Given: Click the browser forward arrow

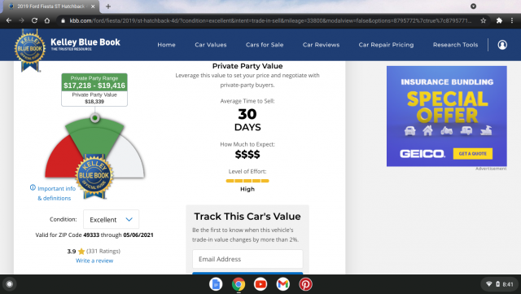Looking at the screenshot, I should point(22,20).
